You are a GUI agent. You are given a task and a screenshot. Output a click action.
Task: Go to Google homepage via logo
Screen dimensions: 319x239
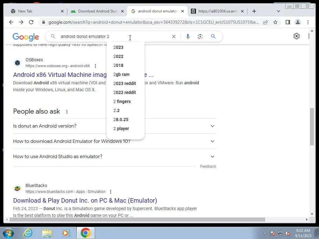(x=26, y=37)
